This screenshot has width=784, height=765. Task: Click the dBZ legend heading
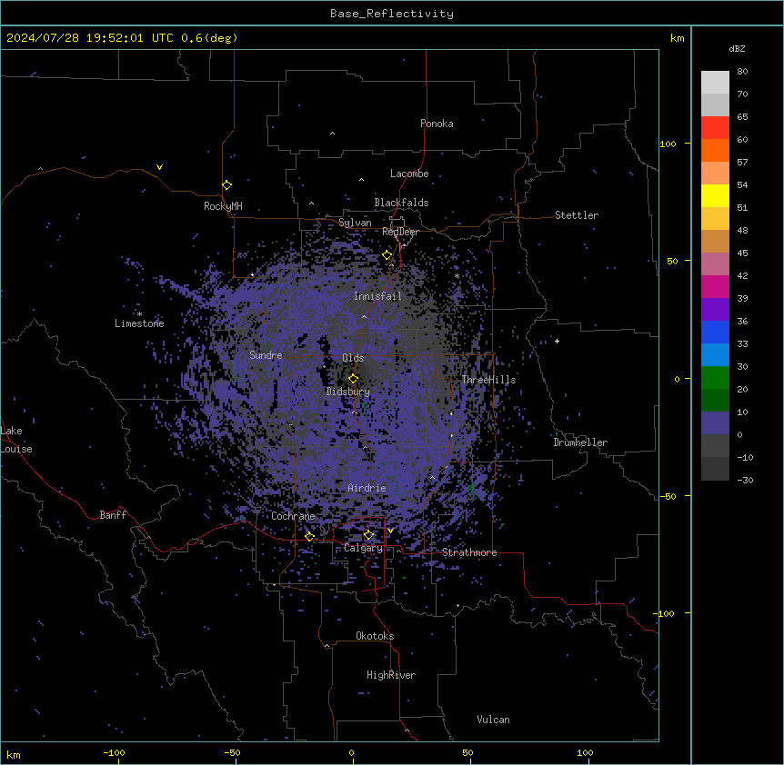click(x=737, y=48)
